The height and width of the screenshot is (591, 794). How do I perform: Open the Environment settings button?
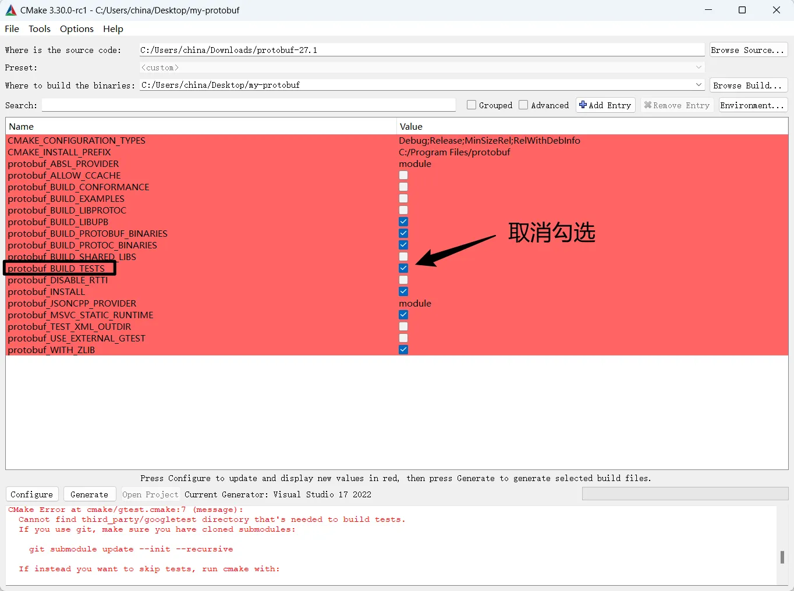tap(753, 105)
